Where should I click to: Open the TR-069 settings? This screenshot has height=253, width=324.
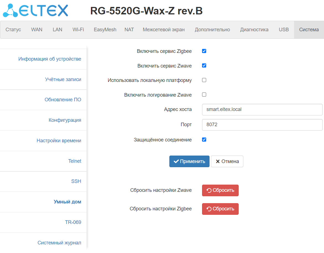point(73,222)
